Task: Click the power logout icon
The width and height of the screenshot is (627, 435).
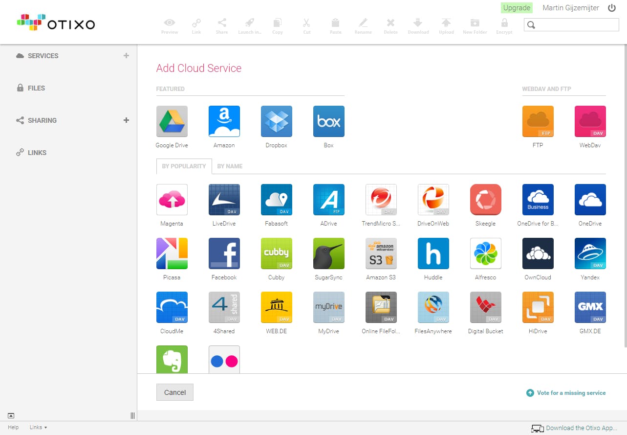Action: tap(612, 8)
